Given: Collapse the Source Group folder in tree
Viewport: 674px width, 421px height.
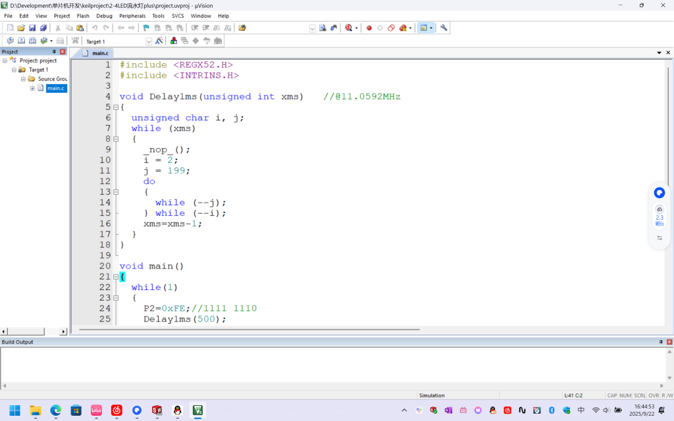Looking at the screenshot, I should (23, 79).
